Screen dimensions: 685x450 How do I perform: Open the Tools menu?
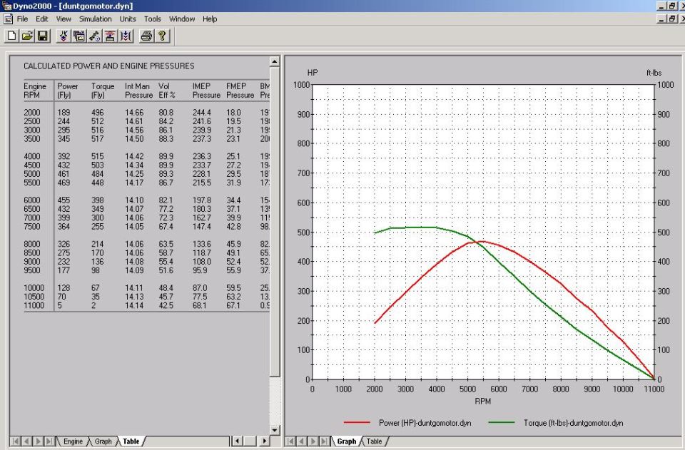[153, 19]
